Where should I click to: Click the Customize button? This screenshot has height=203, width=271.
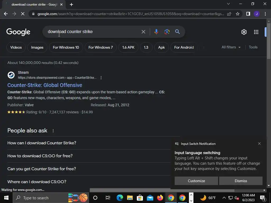tap(196, 181)
